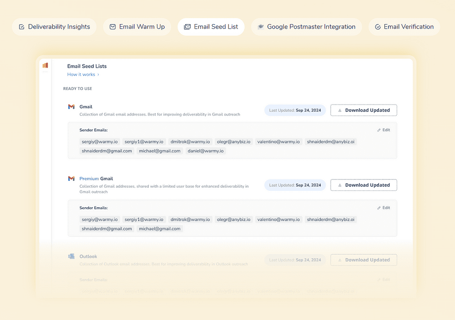Select olegr@anybiz.io in the Gmail sender emails

point(233,142)
